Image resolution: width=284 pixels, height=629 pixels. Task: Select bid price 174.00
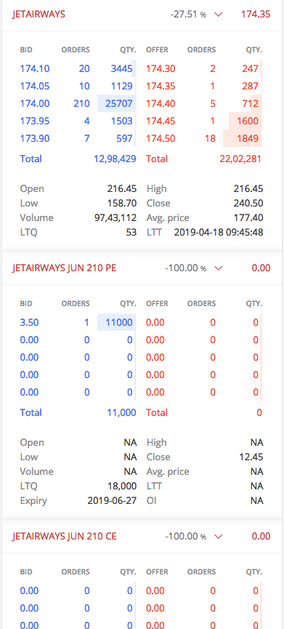coord(35,103)
